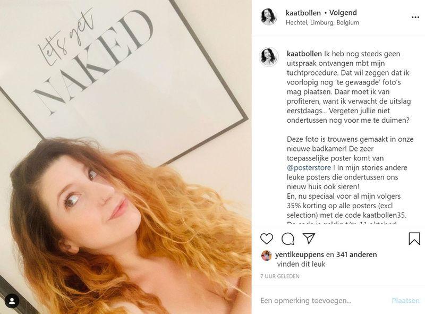Viewport: 425px width, 314px height.
Task: Follow the @posterstore mention link
Action: 309,168
